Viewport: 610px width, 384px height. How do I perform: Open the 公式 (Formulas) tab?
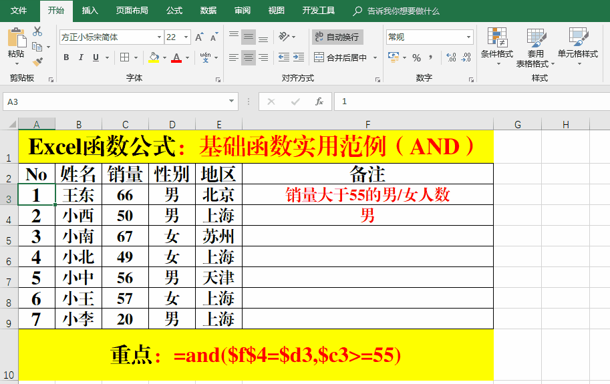tap(174, 11)
